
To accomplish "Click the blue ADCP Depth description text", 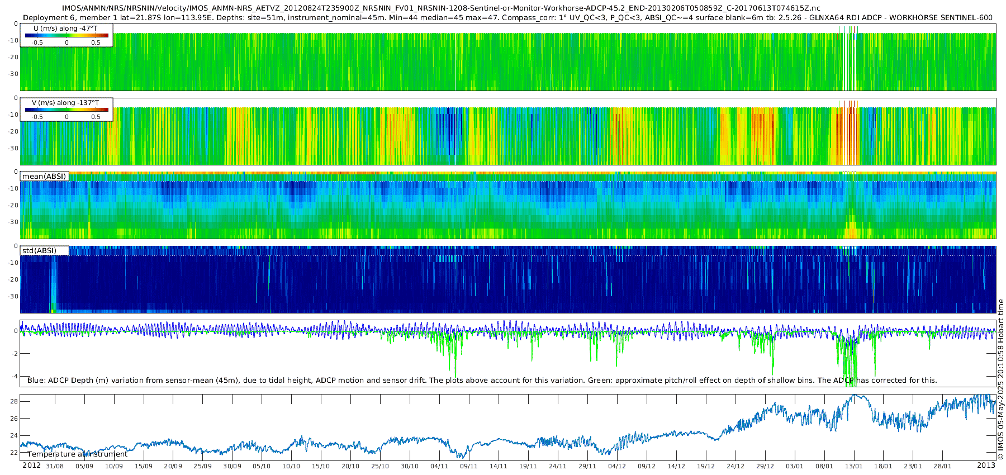I will 482,381.
